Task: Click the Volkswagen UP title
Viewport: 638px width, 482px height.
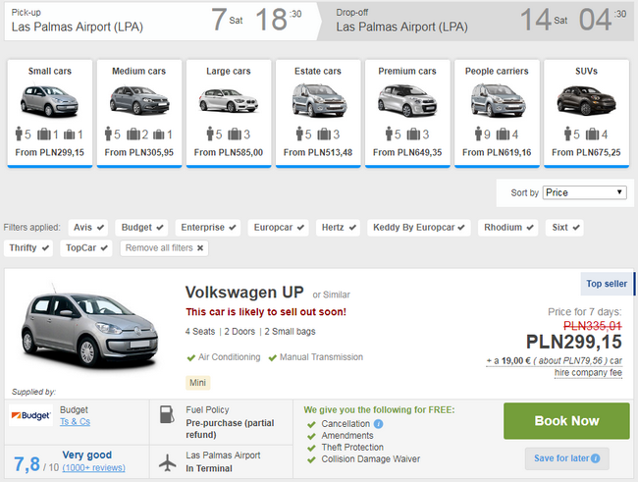Action: 244,293
